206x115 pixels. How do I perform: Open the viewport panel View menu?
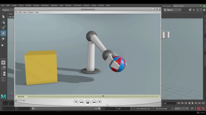[x=11, y=14]
